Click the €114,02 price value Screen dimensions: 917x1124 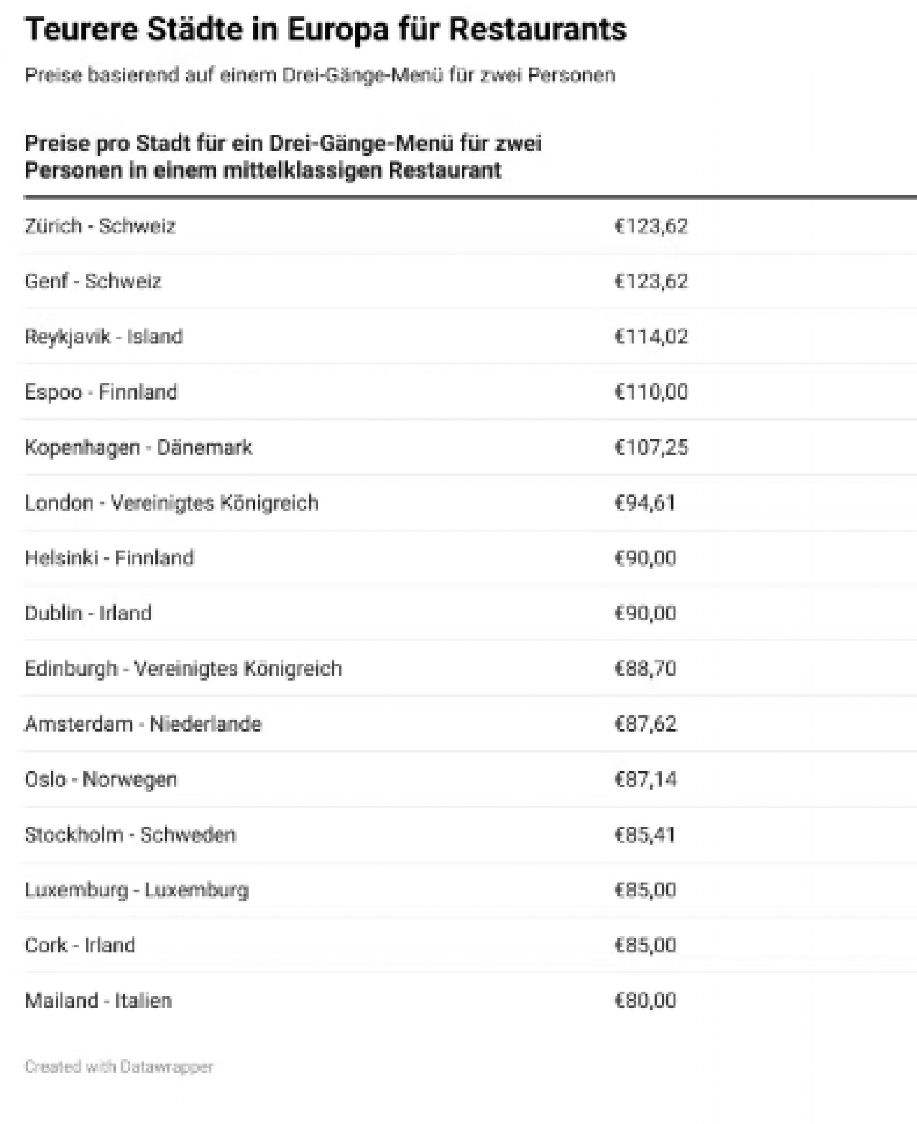[651, 337]
